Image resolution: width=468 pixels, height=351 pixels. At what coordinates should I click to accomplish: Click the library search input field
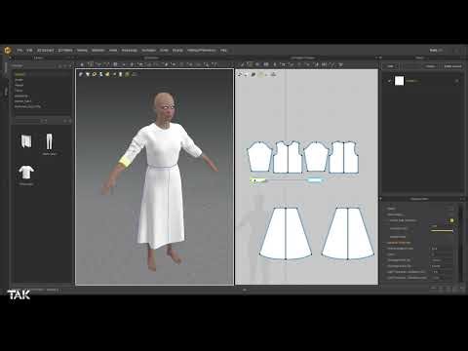coord(27,121)
